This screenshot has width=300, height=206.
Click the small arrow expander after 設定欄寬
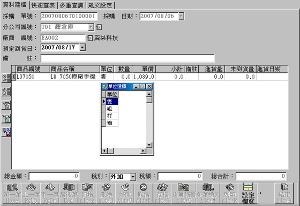[260, 193]
